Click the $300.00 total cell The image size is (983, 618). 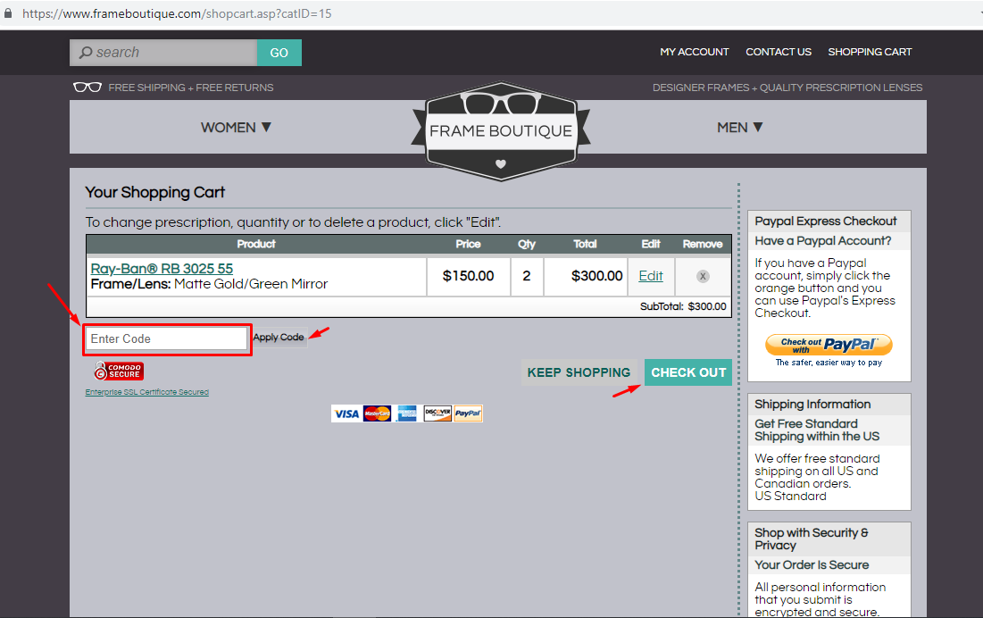tap(586, 276)
